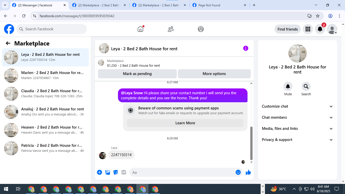This screenshot has height=194, width=345.
Task: Expand the Customize chat section
Action: click(x=298, y=106)
